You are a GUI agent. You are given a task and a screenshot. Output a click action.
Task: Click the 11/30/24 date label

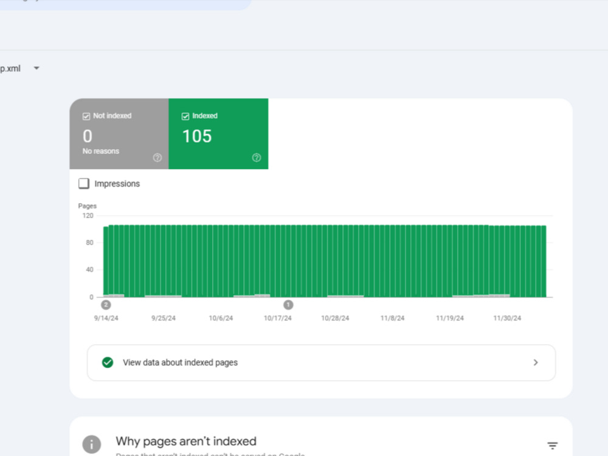click(507, 318)
